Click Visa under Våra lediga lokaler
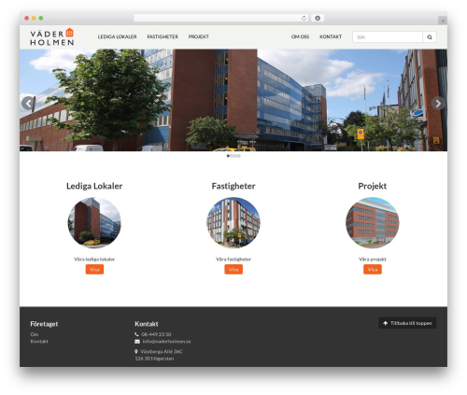 (94, 269)
